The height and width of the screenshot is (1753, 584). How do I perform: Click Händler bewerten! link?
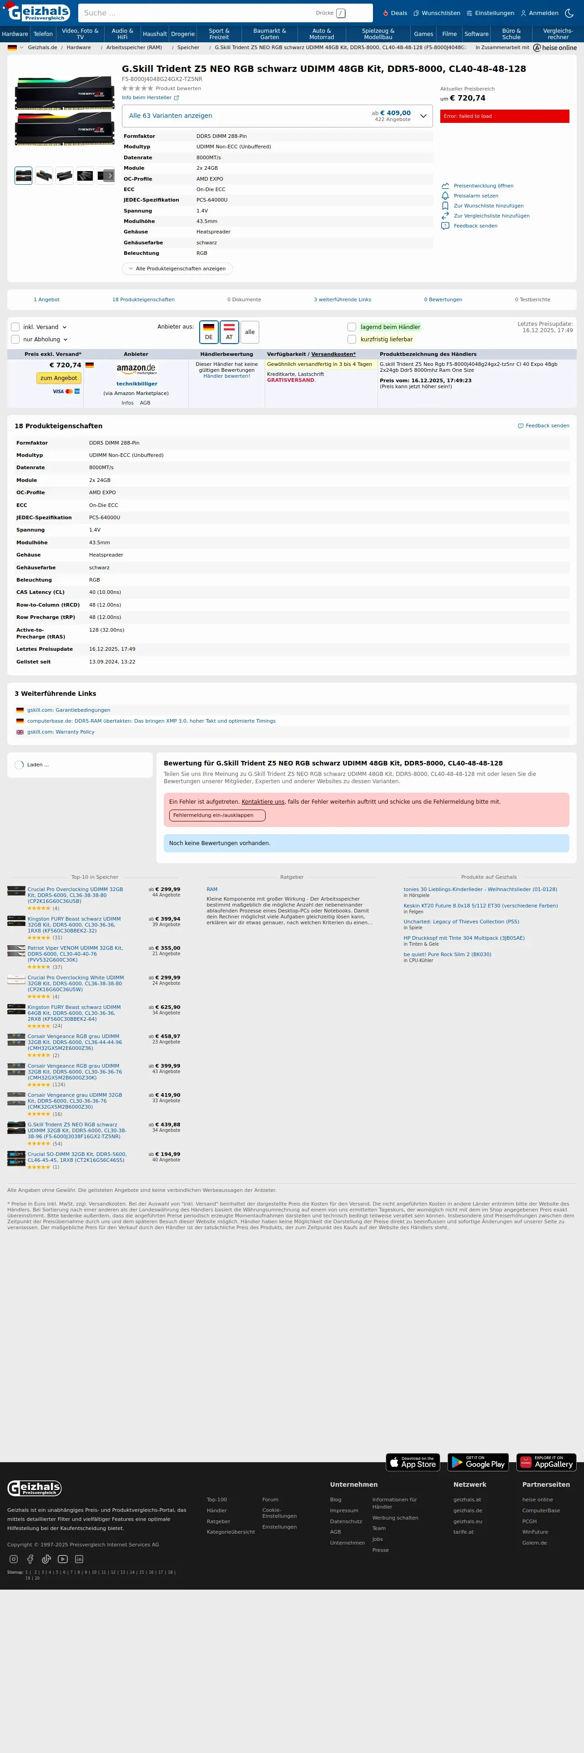coord(227,376)
